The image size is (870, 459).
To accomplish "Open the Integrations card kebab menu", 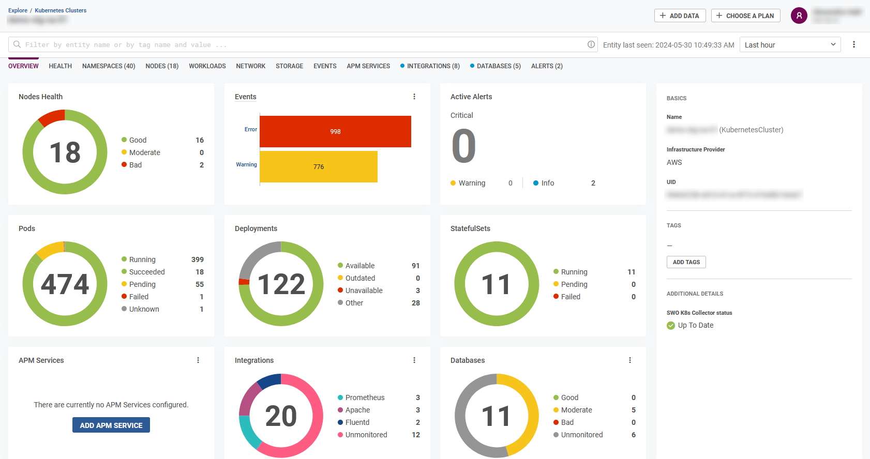I will tap(414, 360).
